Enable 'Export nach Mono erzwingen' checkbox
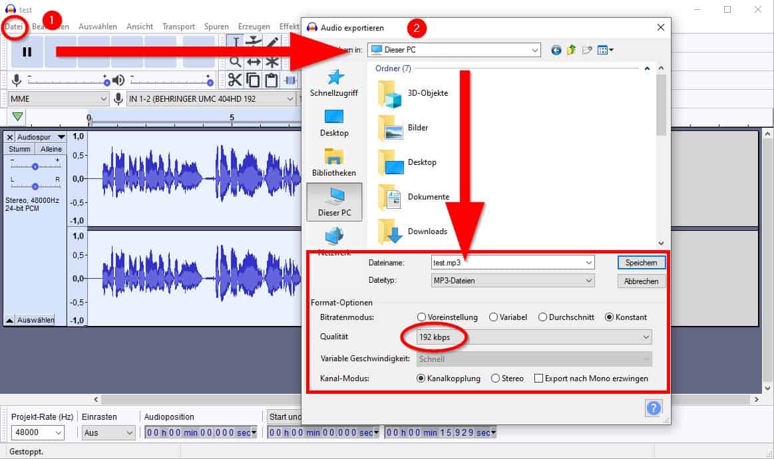This screenshot has height=459, width=774. (539, 378)
